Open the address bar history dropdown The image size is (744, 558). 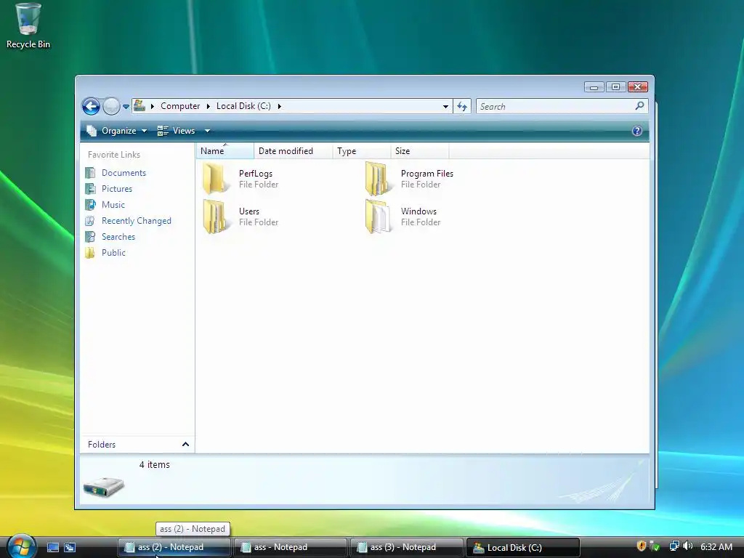445,106
